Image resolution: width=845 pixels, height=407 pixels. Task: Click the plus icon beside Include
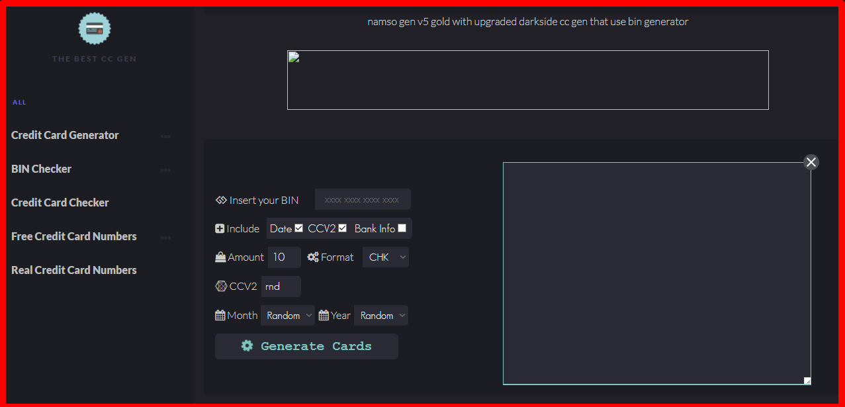220,228
